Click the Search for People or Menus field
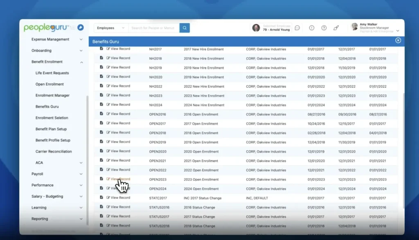The image size is (419, 240). pos(153,28)
